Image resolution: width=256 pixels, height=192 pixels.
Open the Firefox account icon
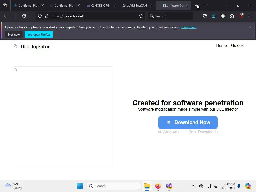coord(223,16)
